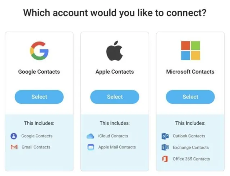230x176 pixels.
Task: Select Apple Contacts account
Action: pyautogui.click(x=115, y=97)
